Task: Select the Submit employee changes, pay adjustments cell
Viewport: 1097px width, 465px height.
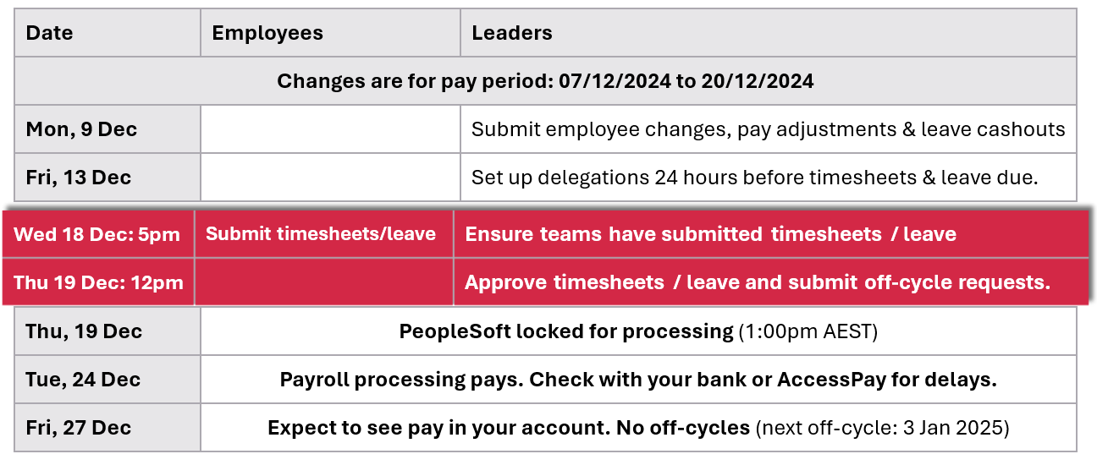Action: point(768,129)
